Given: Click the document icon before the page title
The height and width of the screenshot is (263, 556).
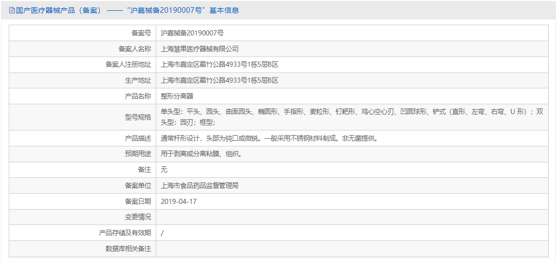Looking at the screenshot, I should coord(12,10).
